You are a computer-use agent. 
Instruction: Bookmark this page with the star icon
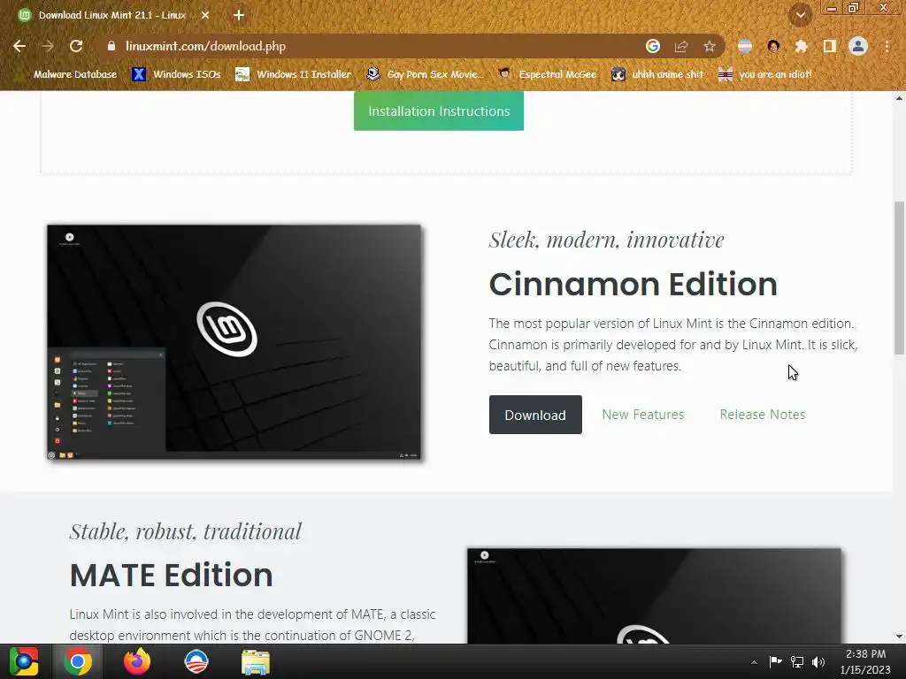[x=709, y=46]
